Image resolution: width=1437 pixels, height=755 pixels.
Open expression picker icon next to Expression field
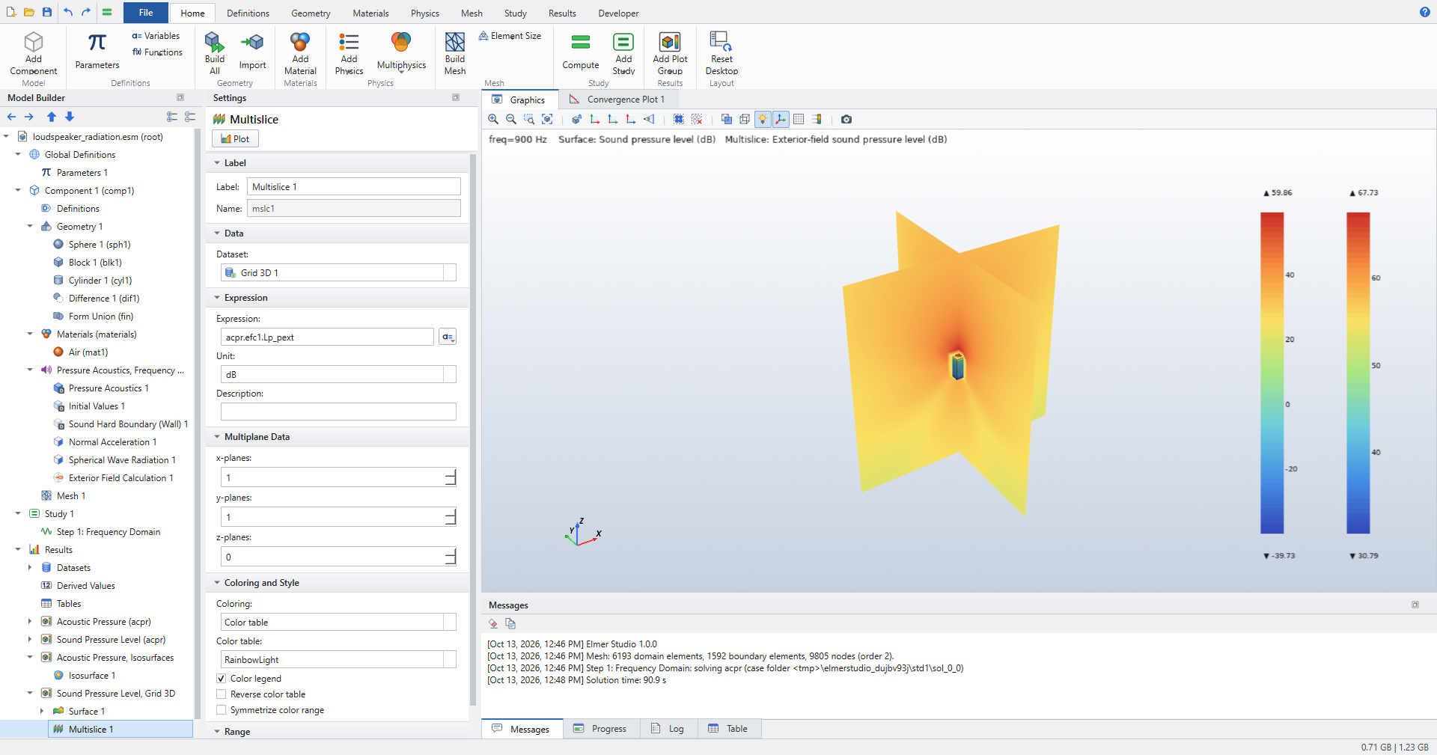tap(448, 337)
